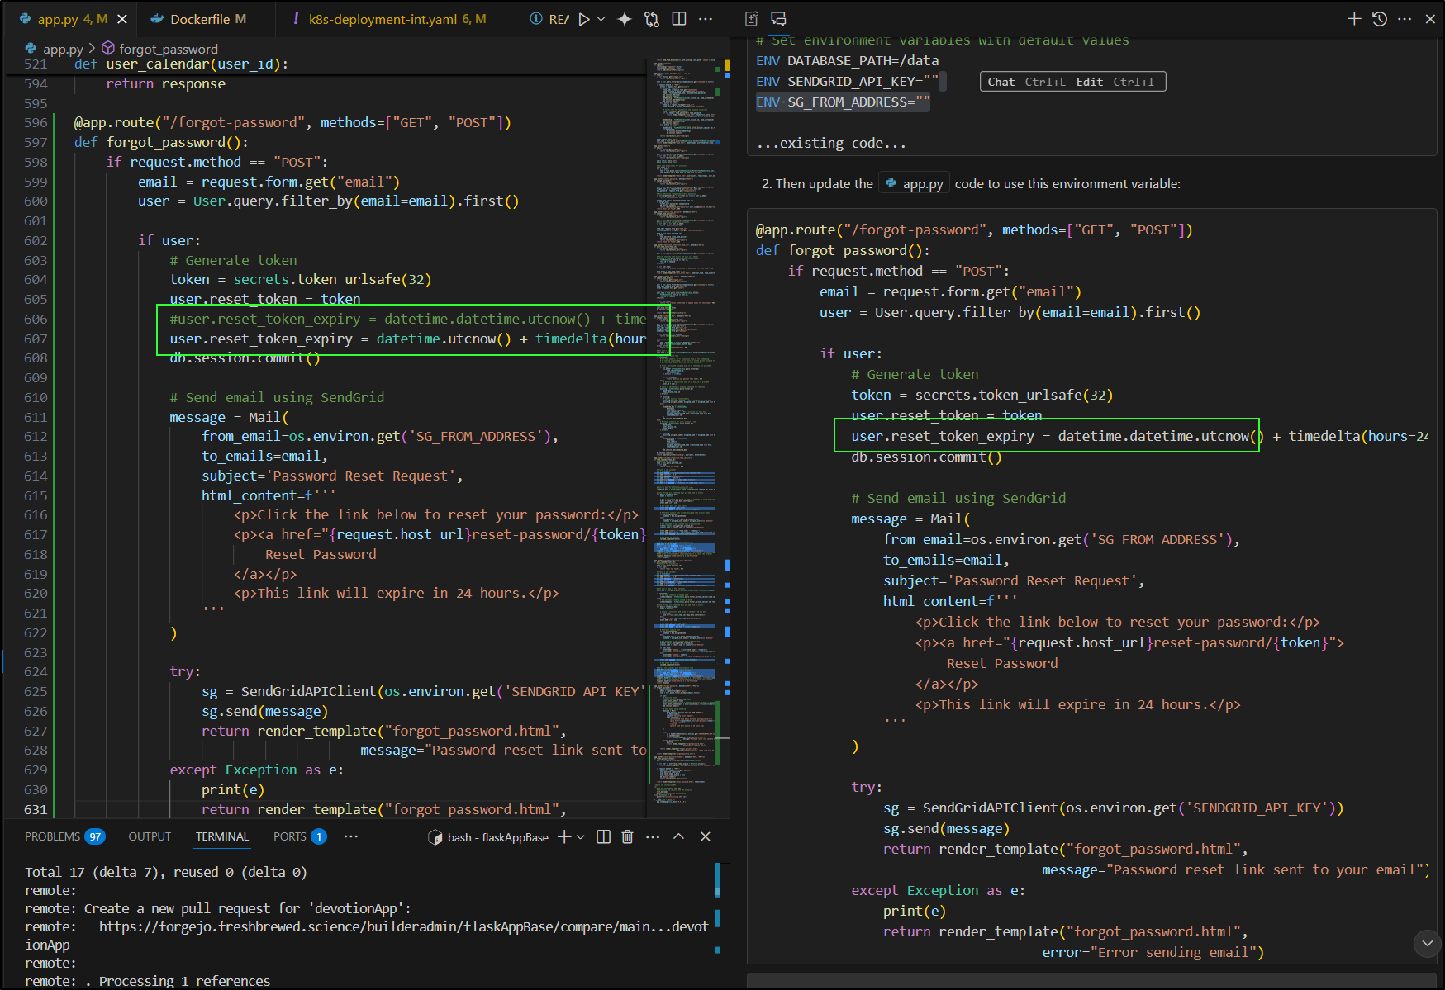Click Chat Ctrl+L in the code block
The image size is (1445, 990).
coord(1026,82)
